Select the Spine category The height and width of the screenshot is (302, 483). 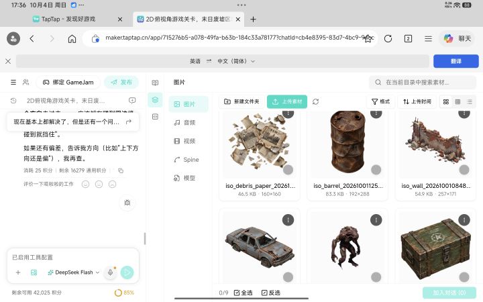[189, 160]
